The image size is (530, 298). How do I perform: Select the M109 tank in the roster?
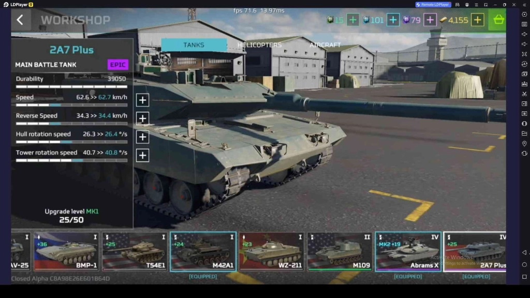[x=339, y=251]
